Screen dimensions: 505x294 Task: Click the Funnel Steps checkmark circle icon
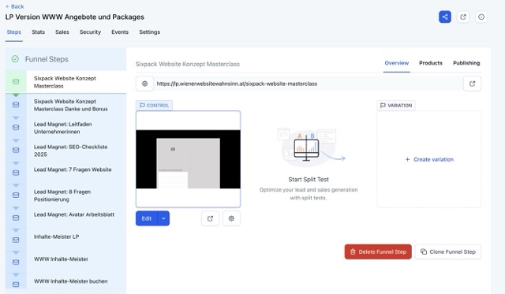pyautogui.click(x=15, y=59)
